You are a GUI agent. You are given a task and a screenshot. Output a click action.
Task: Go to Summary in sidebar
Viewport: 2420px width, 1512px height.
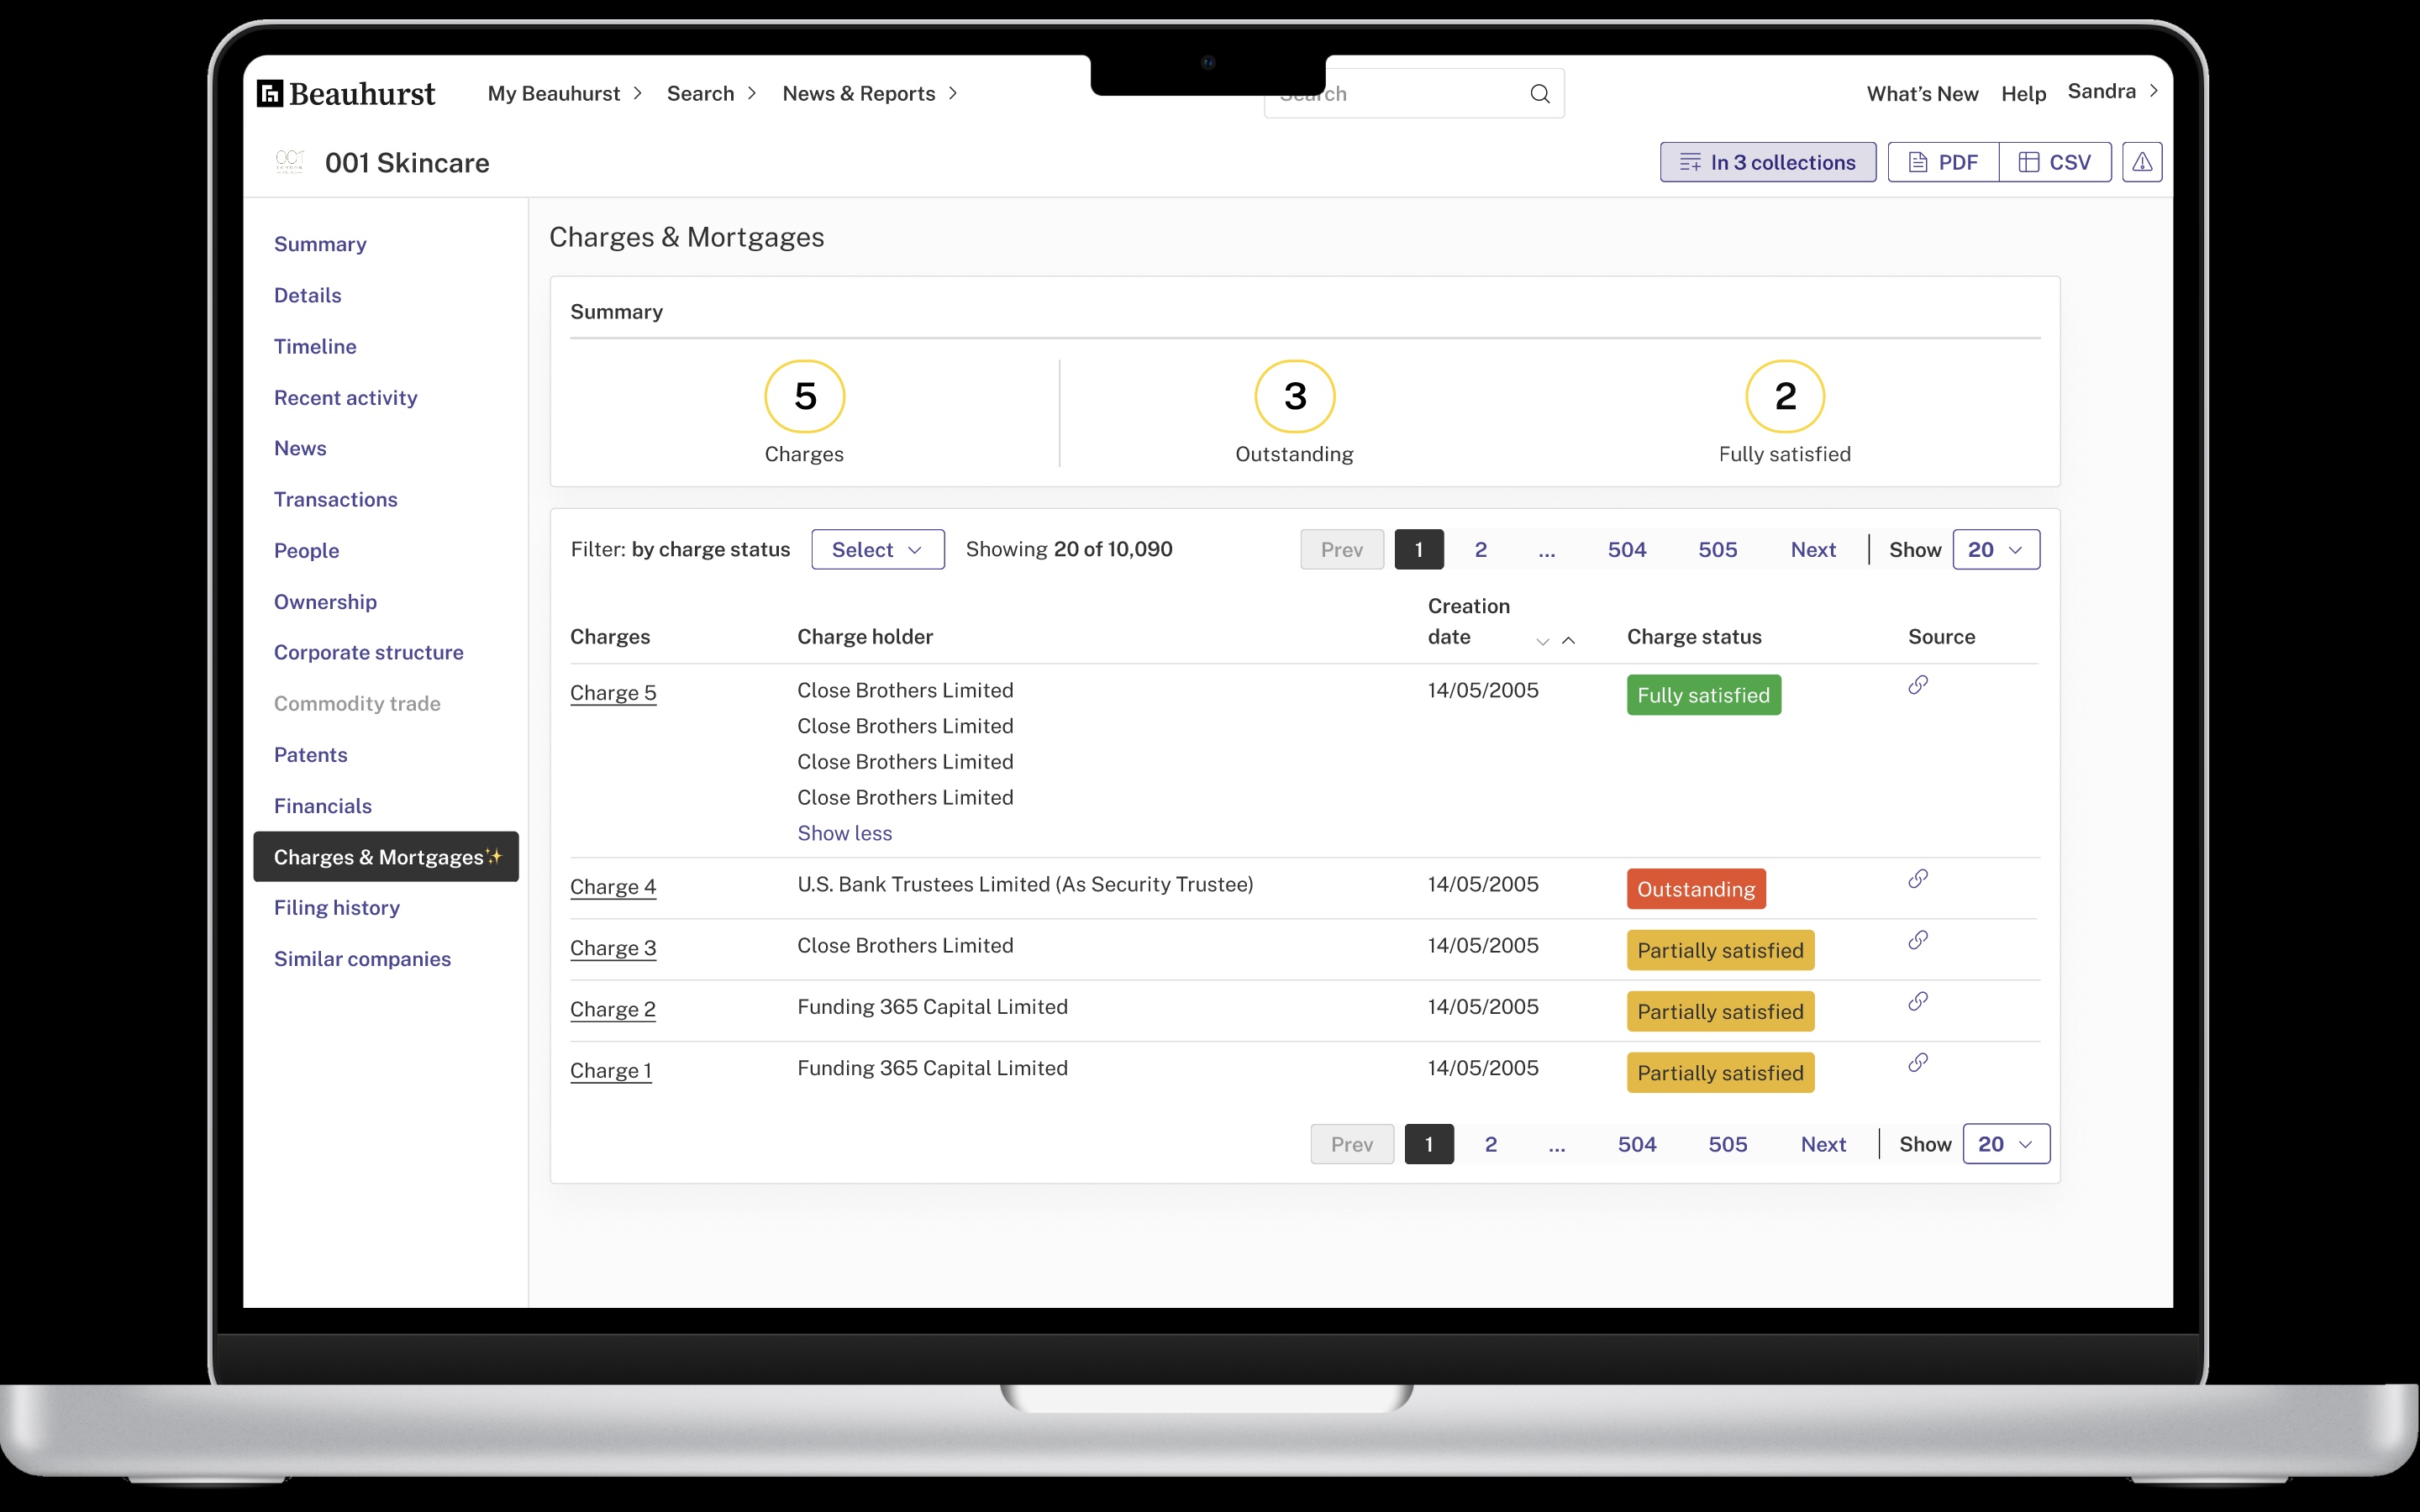(320, 244)
